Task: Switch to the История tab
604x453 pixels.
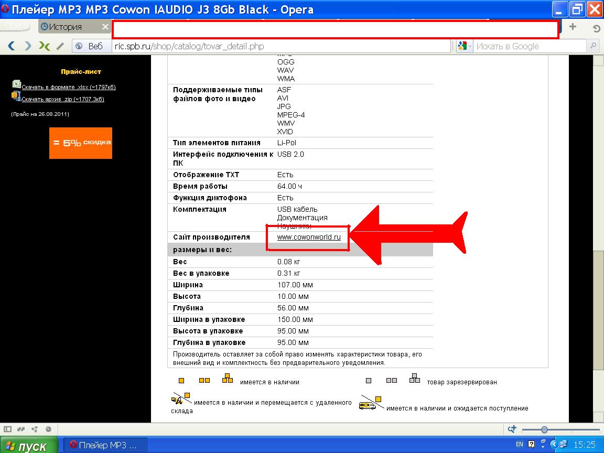Action: pyautogui.click(x=66, y=27)
